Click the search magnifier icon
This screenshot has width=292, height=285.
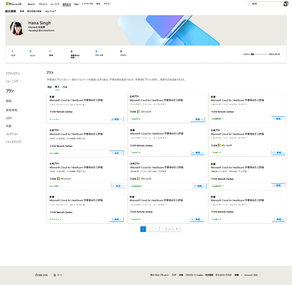pos(249,4)
